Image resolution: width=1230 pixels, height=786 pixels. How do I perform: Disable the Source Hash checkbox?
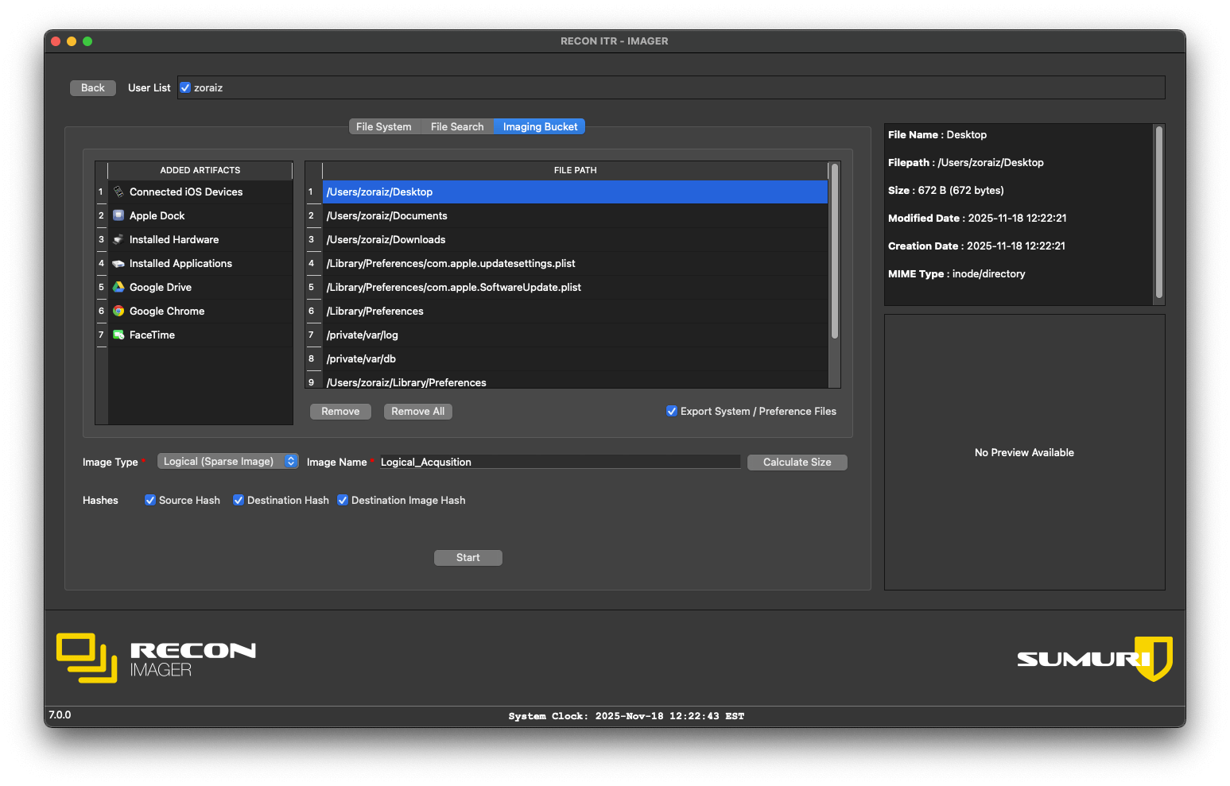(150, 500)
